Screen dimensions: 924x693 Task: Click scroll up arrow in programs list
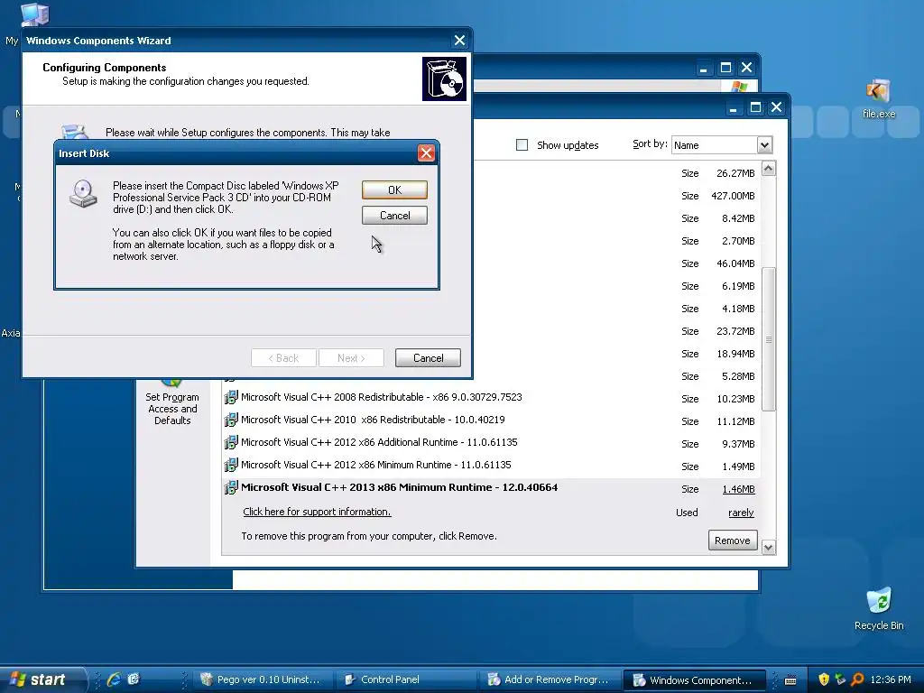coord(769,169)
